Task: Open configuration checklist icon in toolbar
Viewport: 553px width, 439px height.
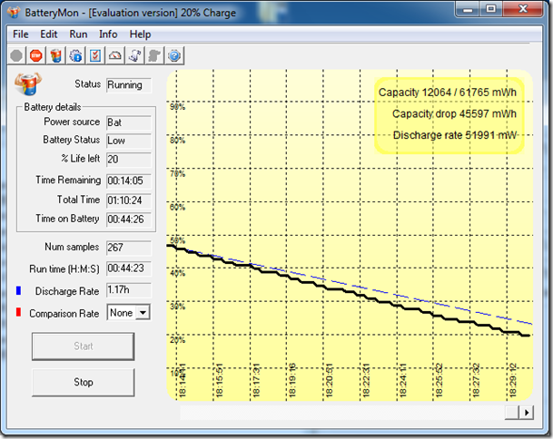Action: (x=95, y=55)
